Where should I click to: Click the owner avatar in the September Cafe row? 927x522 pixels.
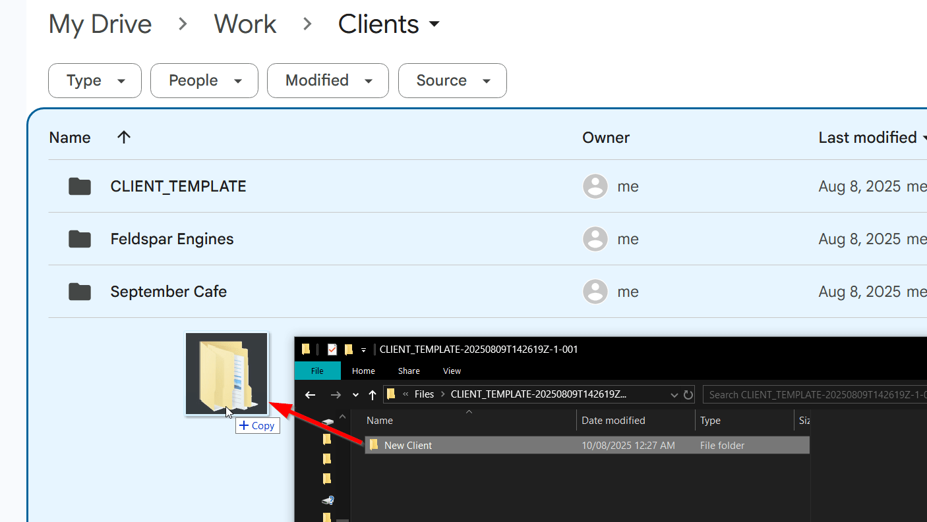[x=595, y=292]
